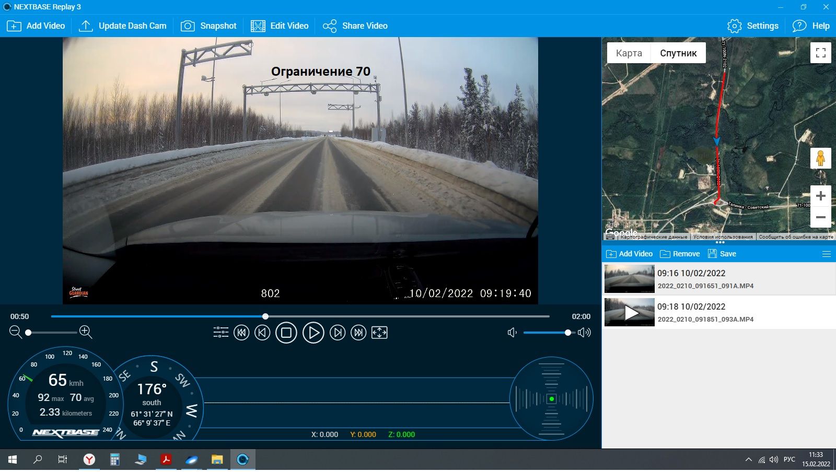Switch map to Карта view
Screen dimensions: 836x472
tap(629, 53)
